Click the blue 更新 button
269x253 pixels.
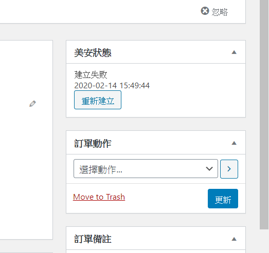[223, 199]
